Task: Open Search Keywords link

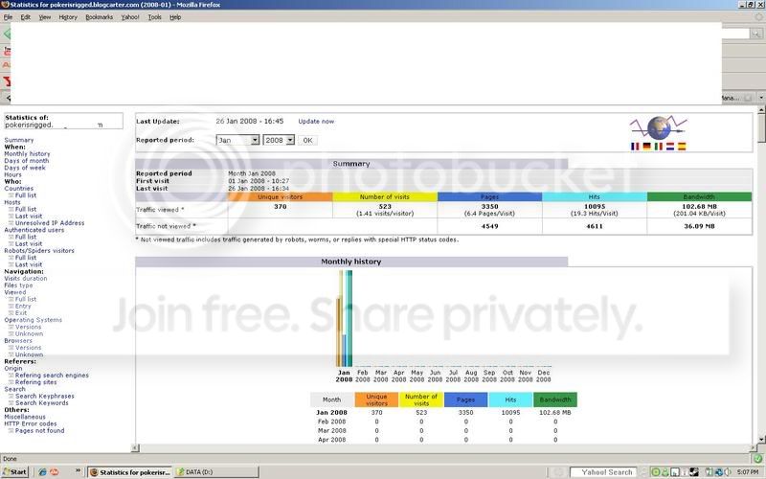Action: (x=41, y=402)
